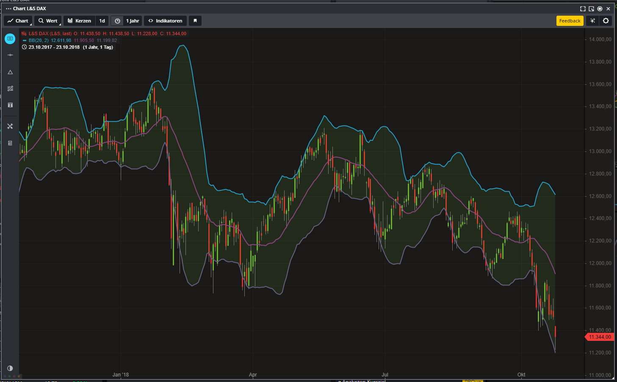Click the 1d interval button
Image resolution: width=617 pixels, height=382 pixels.
(x=102, y=21)
